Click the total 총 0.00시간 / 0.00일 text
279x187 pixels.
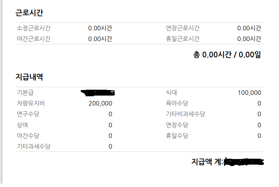pyautogui.click(x=227, y=55)
